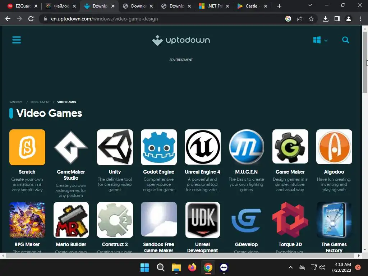368x276 pixels.
Task: Open the GameMaker Studio app icon
Action: pyautogui.click(x=71, y=147)
